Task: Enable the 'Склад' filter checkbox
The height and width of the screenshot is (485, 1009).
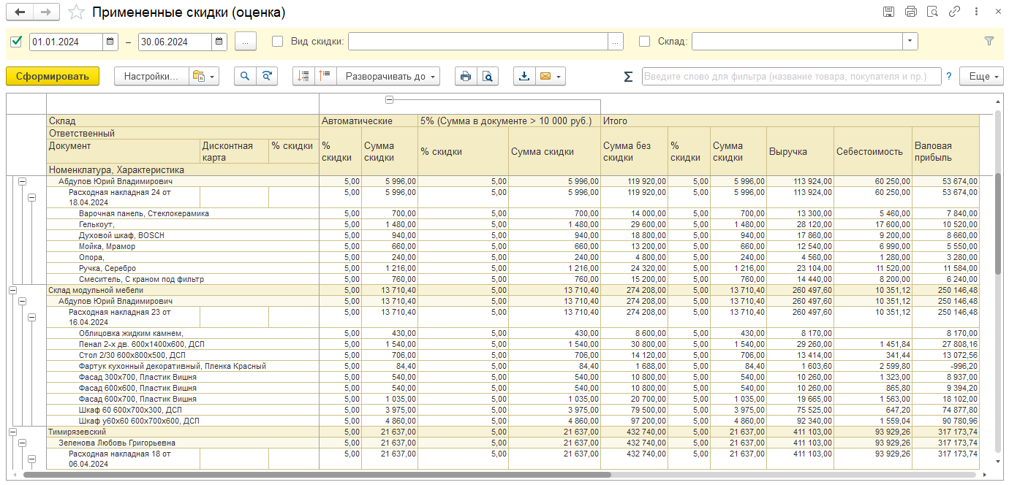Action: coord(644,42)
